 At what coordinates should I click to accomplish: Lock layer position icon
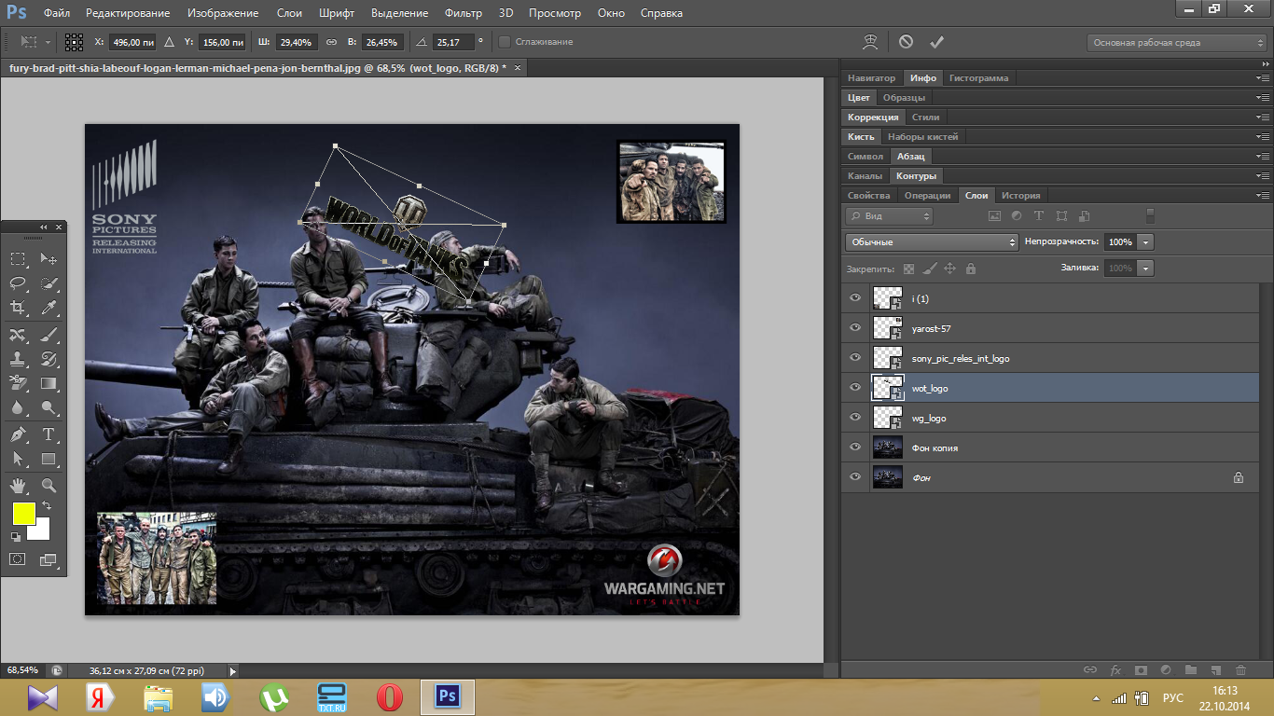click(950, 268)
